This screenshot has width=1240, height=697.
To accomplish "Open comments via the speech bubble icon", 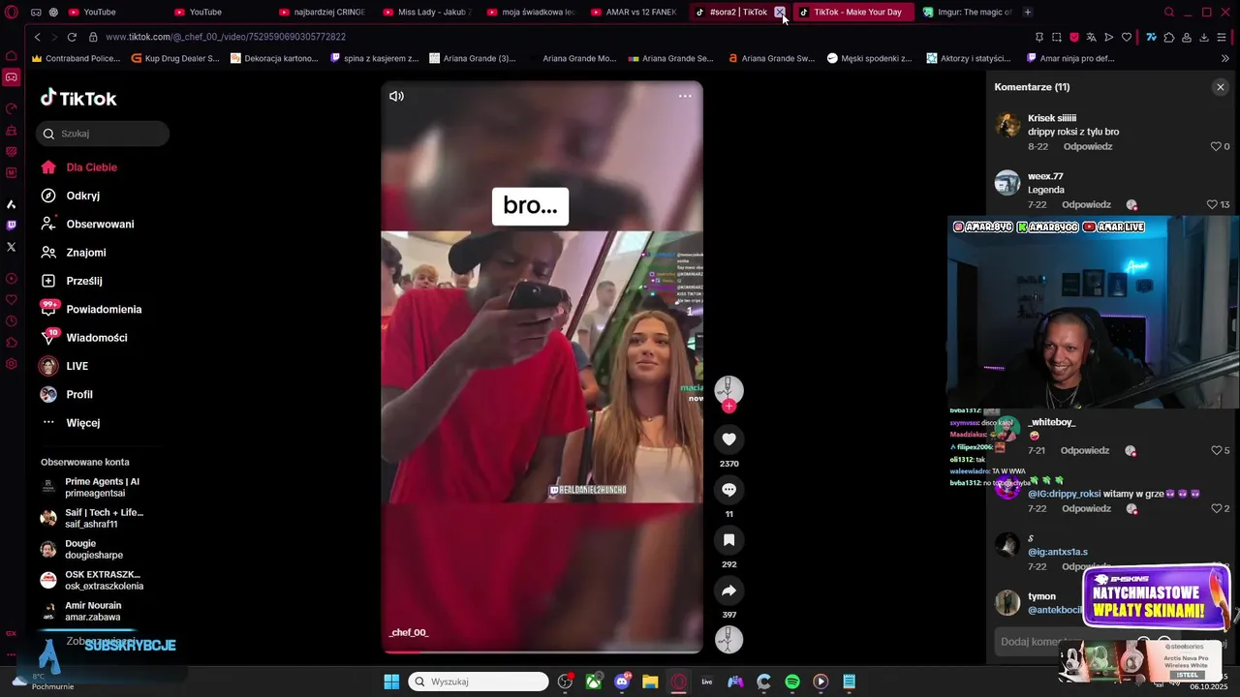I will (x=728, y=490).
